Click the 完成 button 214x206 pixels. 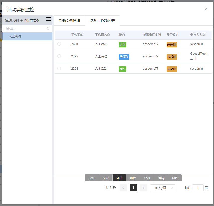pos(92,178)
